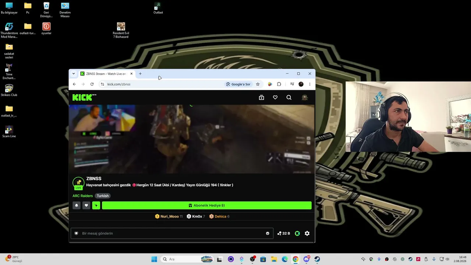Close the ZBNSS Stream tab
The height and width of the screenshot is (265, 471).
[x=131, y=74]
